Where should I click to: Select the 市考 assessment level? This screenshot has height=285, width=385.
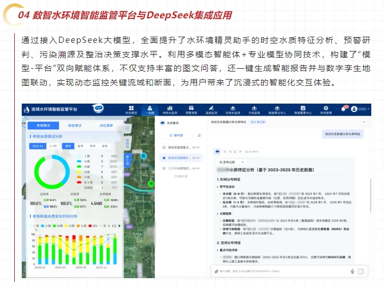pos(93,146)
